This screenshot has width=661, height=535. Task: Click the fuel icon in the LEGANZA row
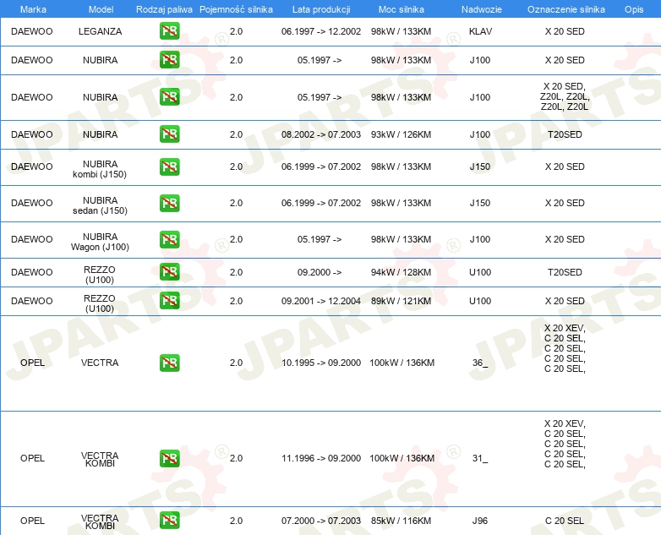point(169,31)
